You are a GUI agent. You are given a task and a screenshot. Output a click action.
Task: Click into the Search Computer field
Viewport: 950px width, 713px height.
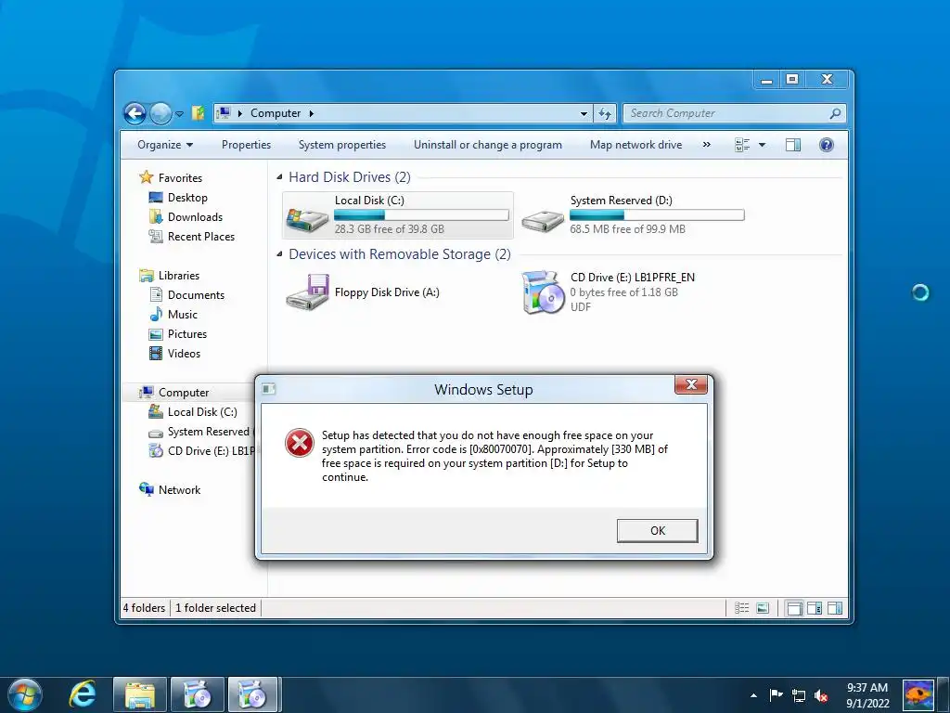click(x=727, y=113)
